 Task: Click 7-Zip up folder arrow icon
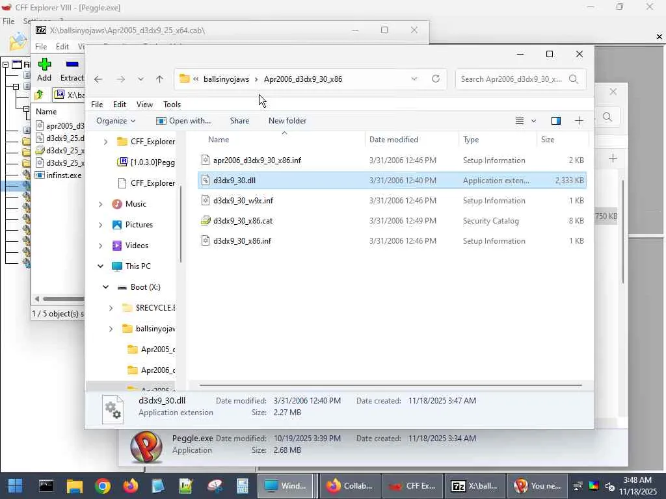(39, 94)
